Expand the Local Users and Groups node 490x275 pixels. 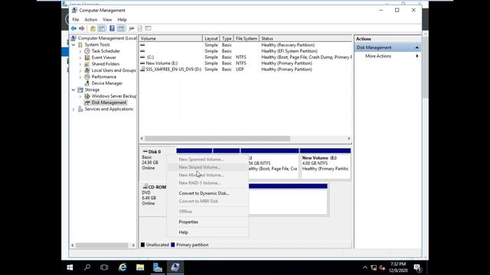click(x=80, y=70)
